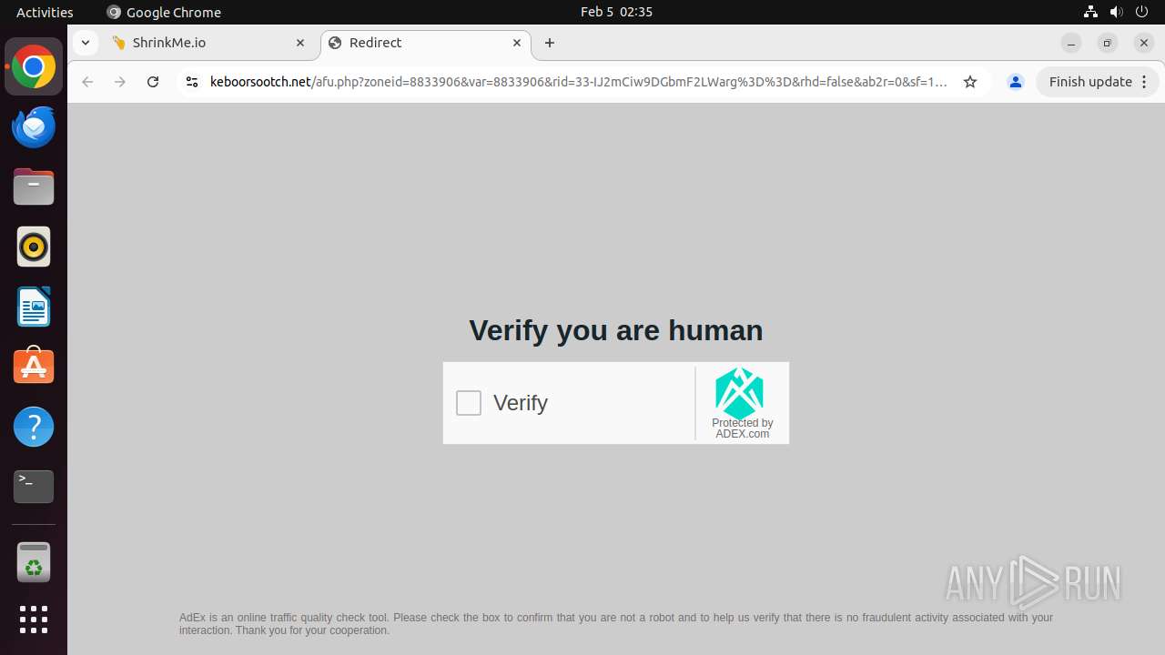Image resolution: width=1165 pixels, height=655 pixels.
Task: Bookmark this page with star icon
Action: 970,82
